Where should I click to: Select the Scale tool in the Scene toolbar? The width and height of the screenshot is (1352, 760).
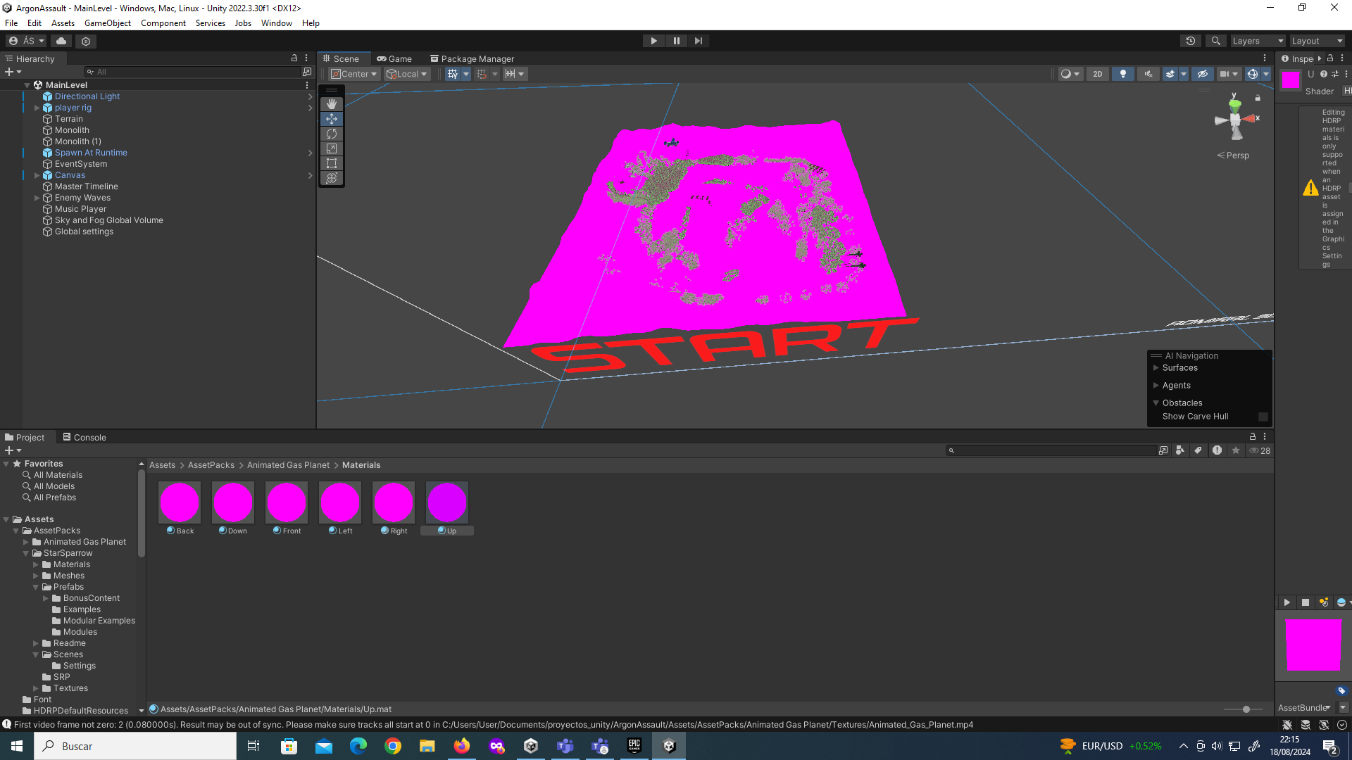click(332, 148)
